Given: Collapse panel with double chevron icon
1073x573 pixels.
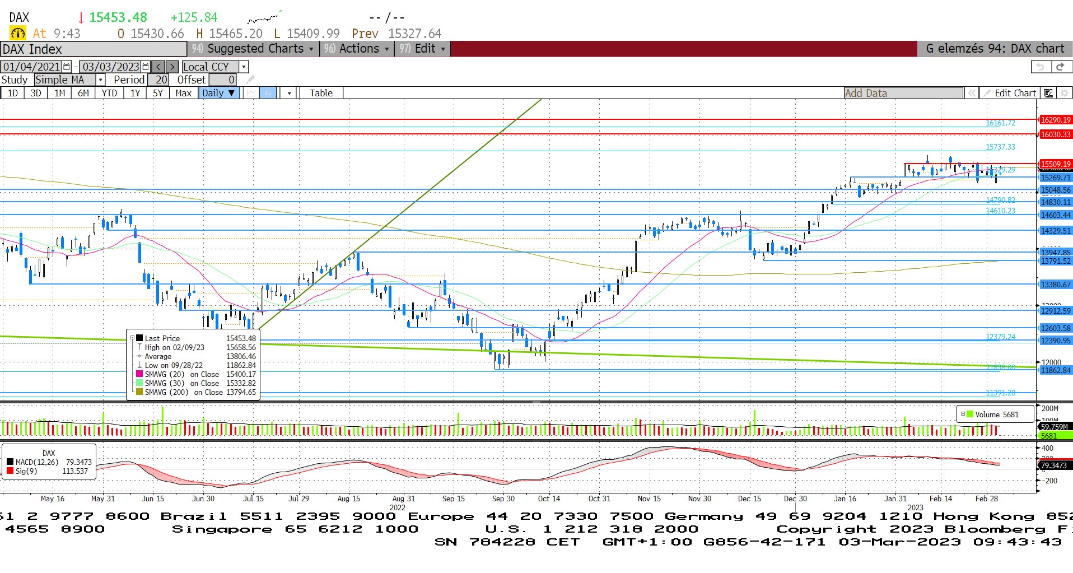Looking at the screenshot, I should click(972, 93).
